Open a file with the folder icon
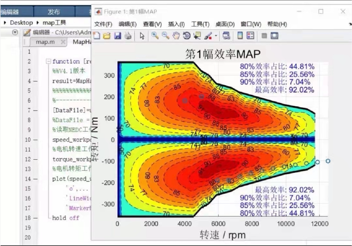Viewport: 352px width, 246px height. (x=107, y=36)
